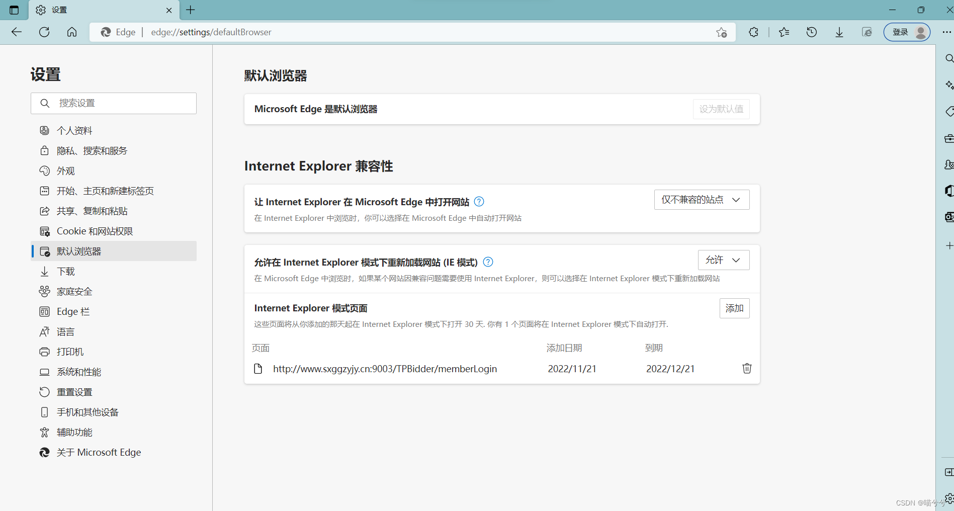Open sidebar Outlook icon

click(x=949, y=217)
